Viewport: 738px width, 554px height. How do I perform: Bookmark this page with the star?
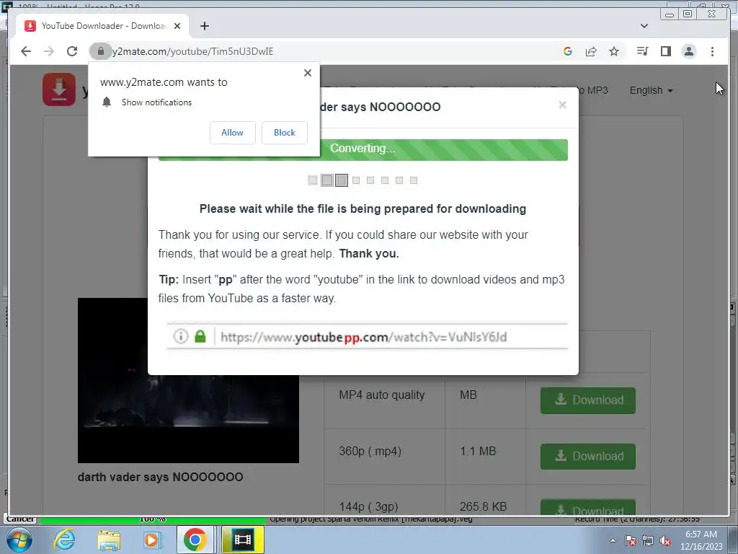(614, 51)
